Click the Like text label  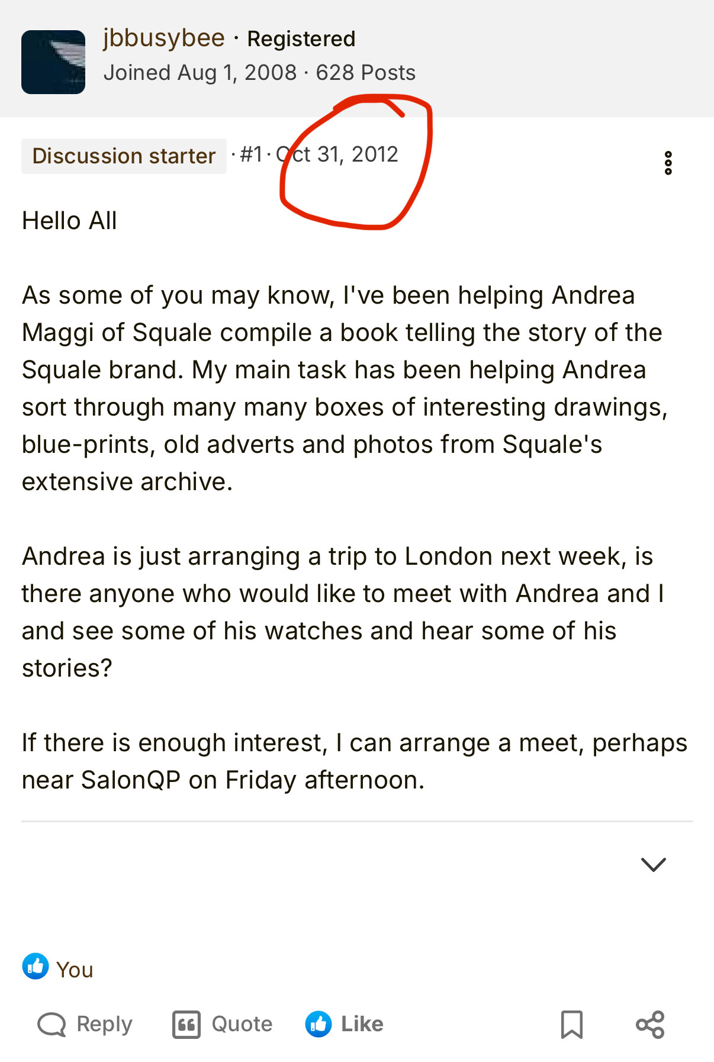coord(362,1024)
